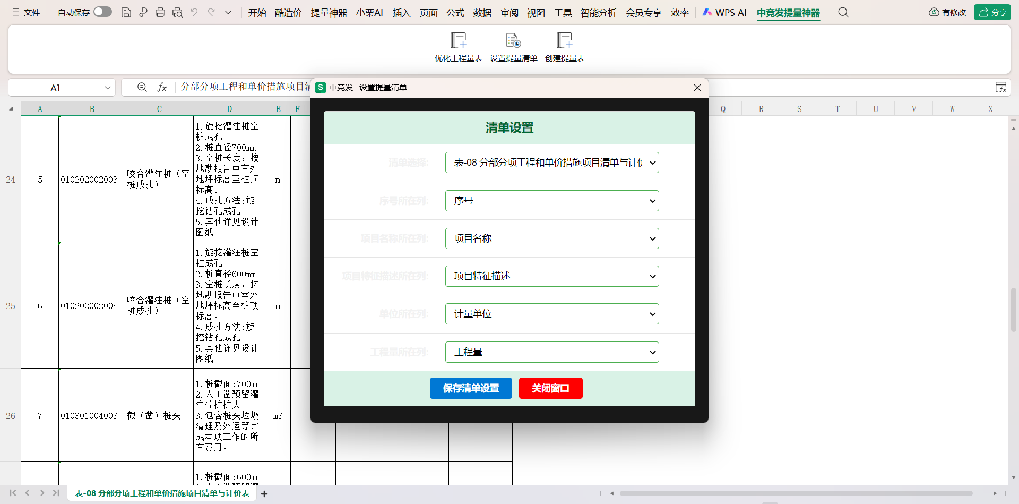
Task: Click the 保存清单设置 button
Action: point(471,388)
